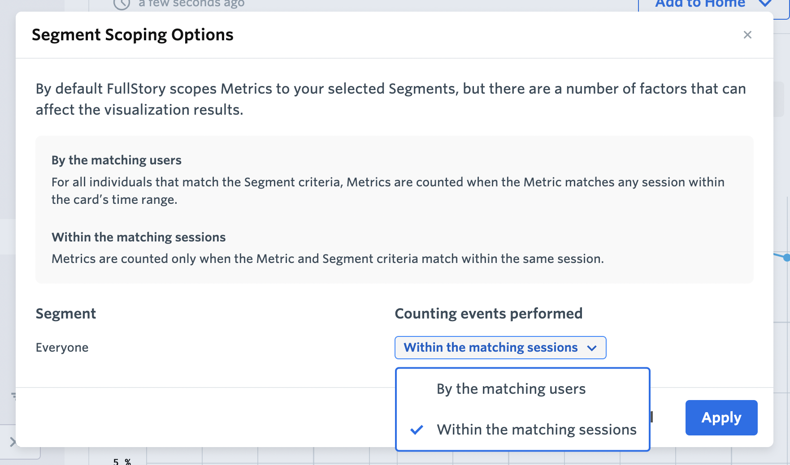Open the Within the matching sessions dropdown
This screenshot has width=790, height=465.
tap(500, 348)
